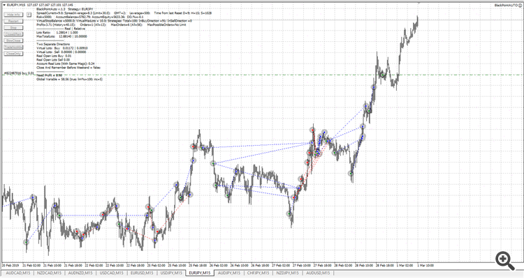Open the EURUSD,M15 chart tab
The image size is (524, 279).
pyautogui.click(x=143, y=273)
